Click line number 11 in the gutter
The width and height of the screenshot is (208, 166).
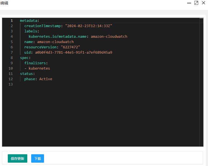point(11,74)
